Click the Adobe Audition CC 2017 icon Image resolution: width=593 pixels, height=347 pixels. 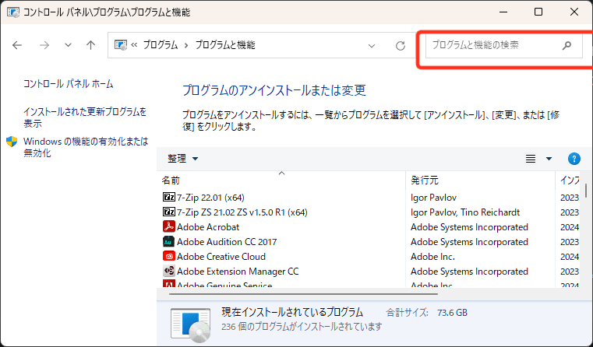pyautogui.click(x=168, y=241)
